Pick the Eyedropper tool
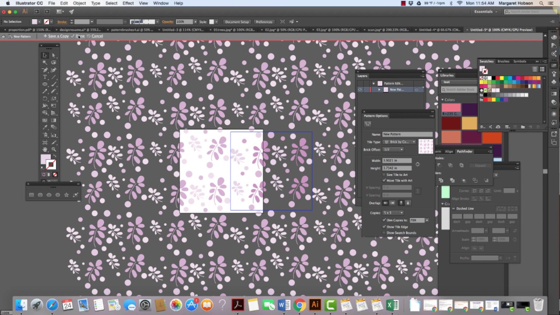 45,127
